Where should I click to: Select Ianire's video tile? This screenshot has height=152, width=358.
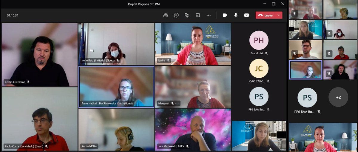tap(193, 44)
